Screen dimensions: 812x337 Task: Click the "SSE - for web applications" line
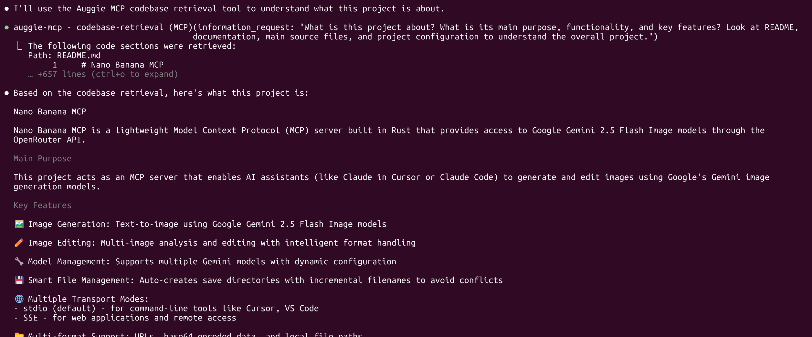[129, 318]
